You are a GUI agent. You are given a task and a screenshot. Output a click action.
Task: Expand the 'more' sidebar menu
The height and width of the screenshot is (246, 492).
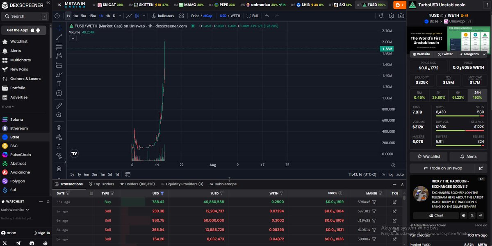click(8, 106)
